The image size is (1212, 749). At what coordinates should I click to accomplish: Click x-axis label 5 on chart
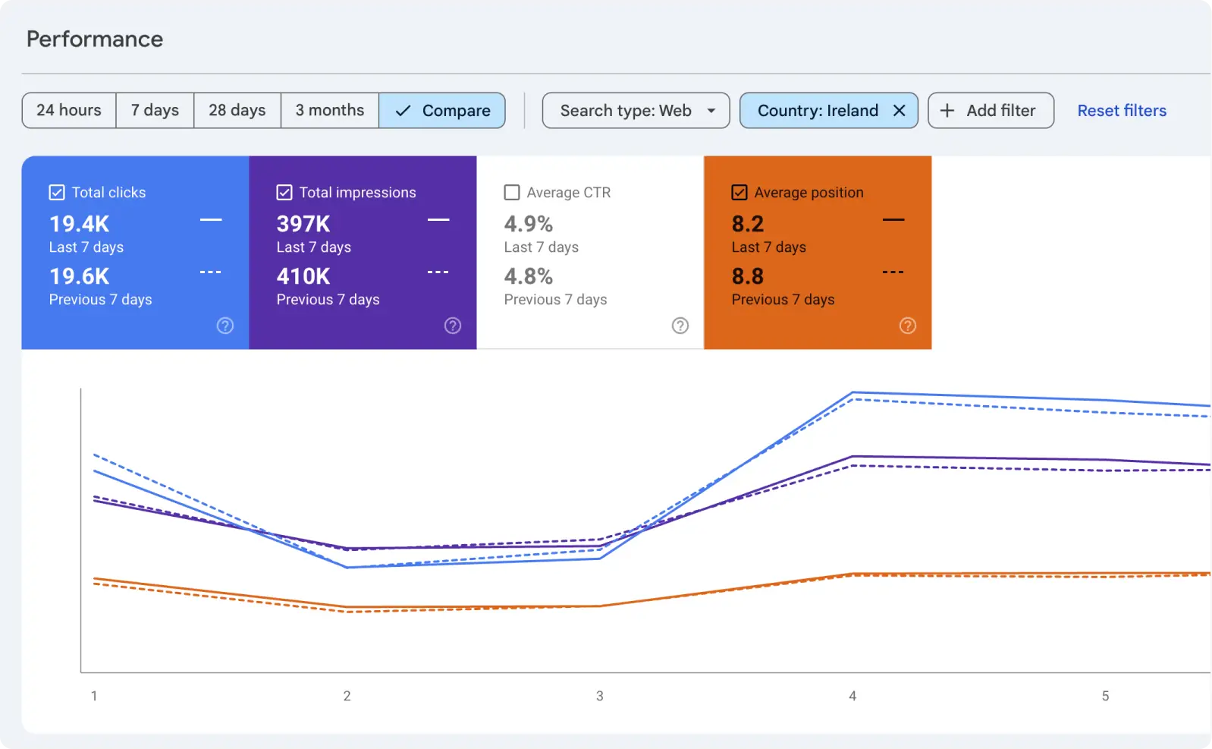point(1105,696)
